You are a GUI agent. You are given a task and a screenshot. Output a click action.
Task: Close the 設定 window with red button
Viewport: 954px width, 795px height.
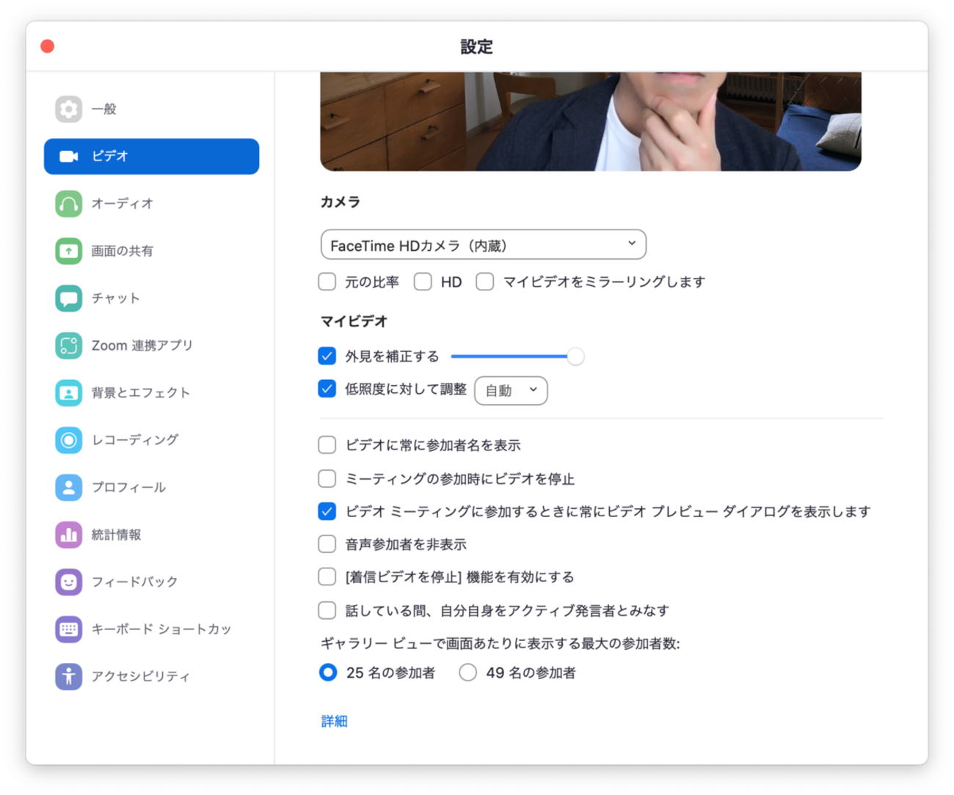(x=48, y=46)
